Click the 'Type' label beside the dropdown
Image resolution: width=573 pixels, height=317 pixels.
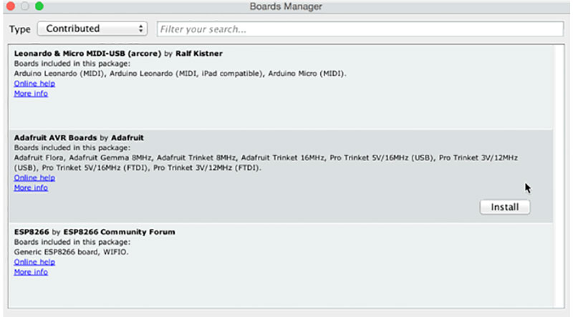click(19, 29)
